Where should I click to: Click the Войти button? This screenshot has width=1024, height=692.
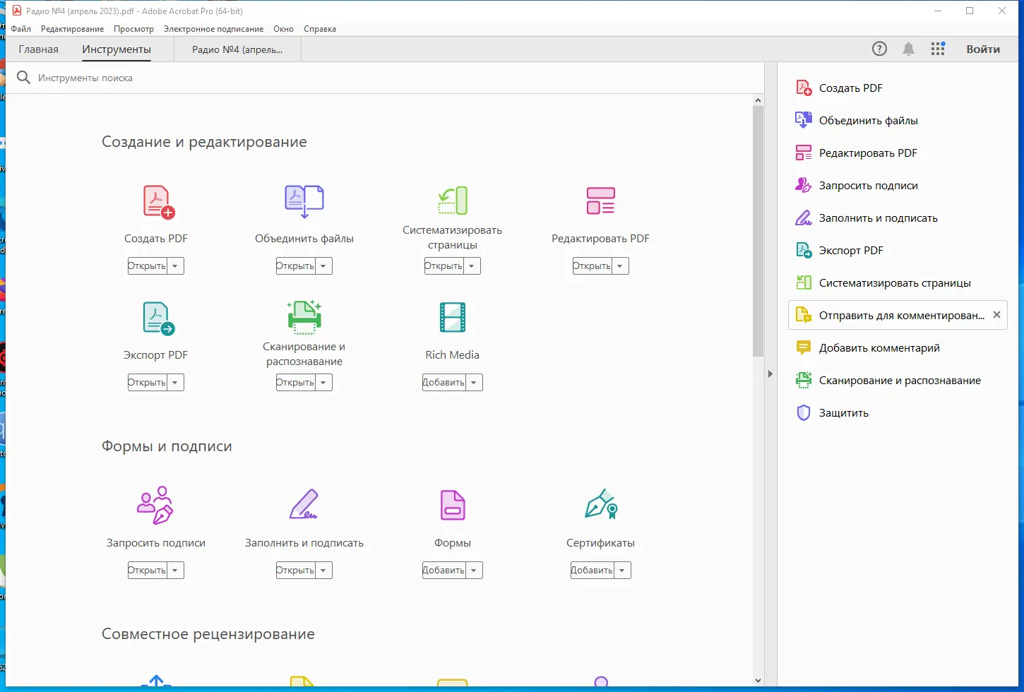[x=983, y=49]
